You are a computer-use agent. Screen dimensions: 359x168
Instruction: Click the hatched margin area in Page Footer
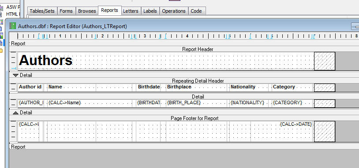pos(325,131)
